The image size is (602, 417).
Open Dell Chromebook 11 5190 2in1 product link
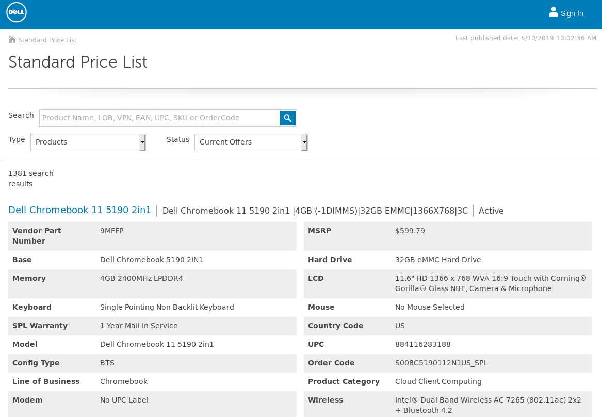click(x=79, y=210)
